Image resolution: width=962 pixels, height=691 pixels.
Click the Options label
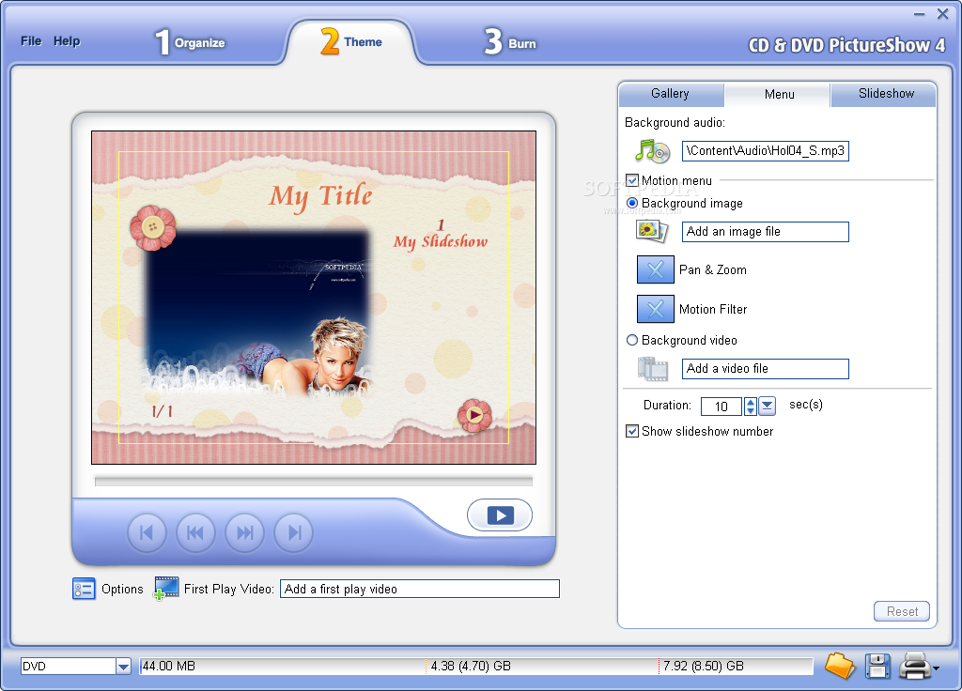pos(122,590)
